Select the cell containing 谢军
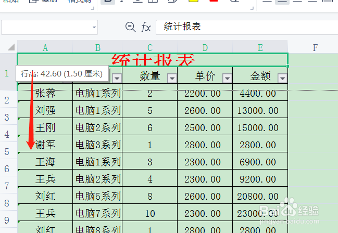 coord(45,145)
